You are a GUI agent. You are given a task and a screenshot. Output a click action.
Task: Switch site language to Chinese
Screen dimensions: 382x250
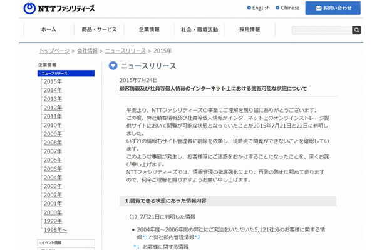[287, 7]
